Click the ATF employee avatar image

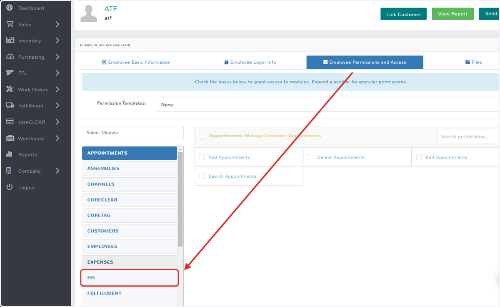point(89,13)
